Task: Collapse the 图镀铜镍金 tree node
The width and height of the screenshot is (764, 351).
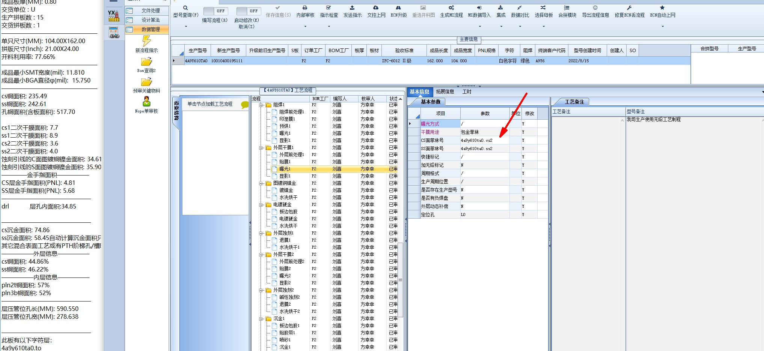Action: tap(261, 183)
